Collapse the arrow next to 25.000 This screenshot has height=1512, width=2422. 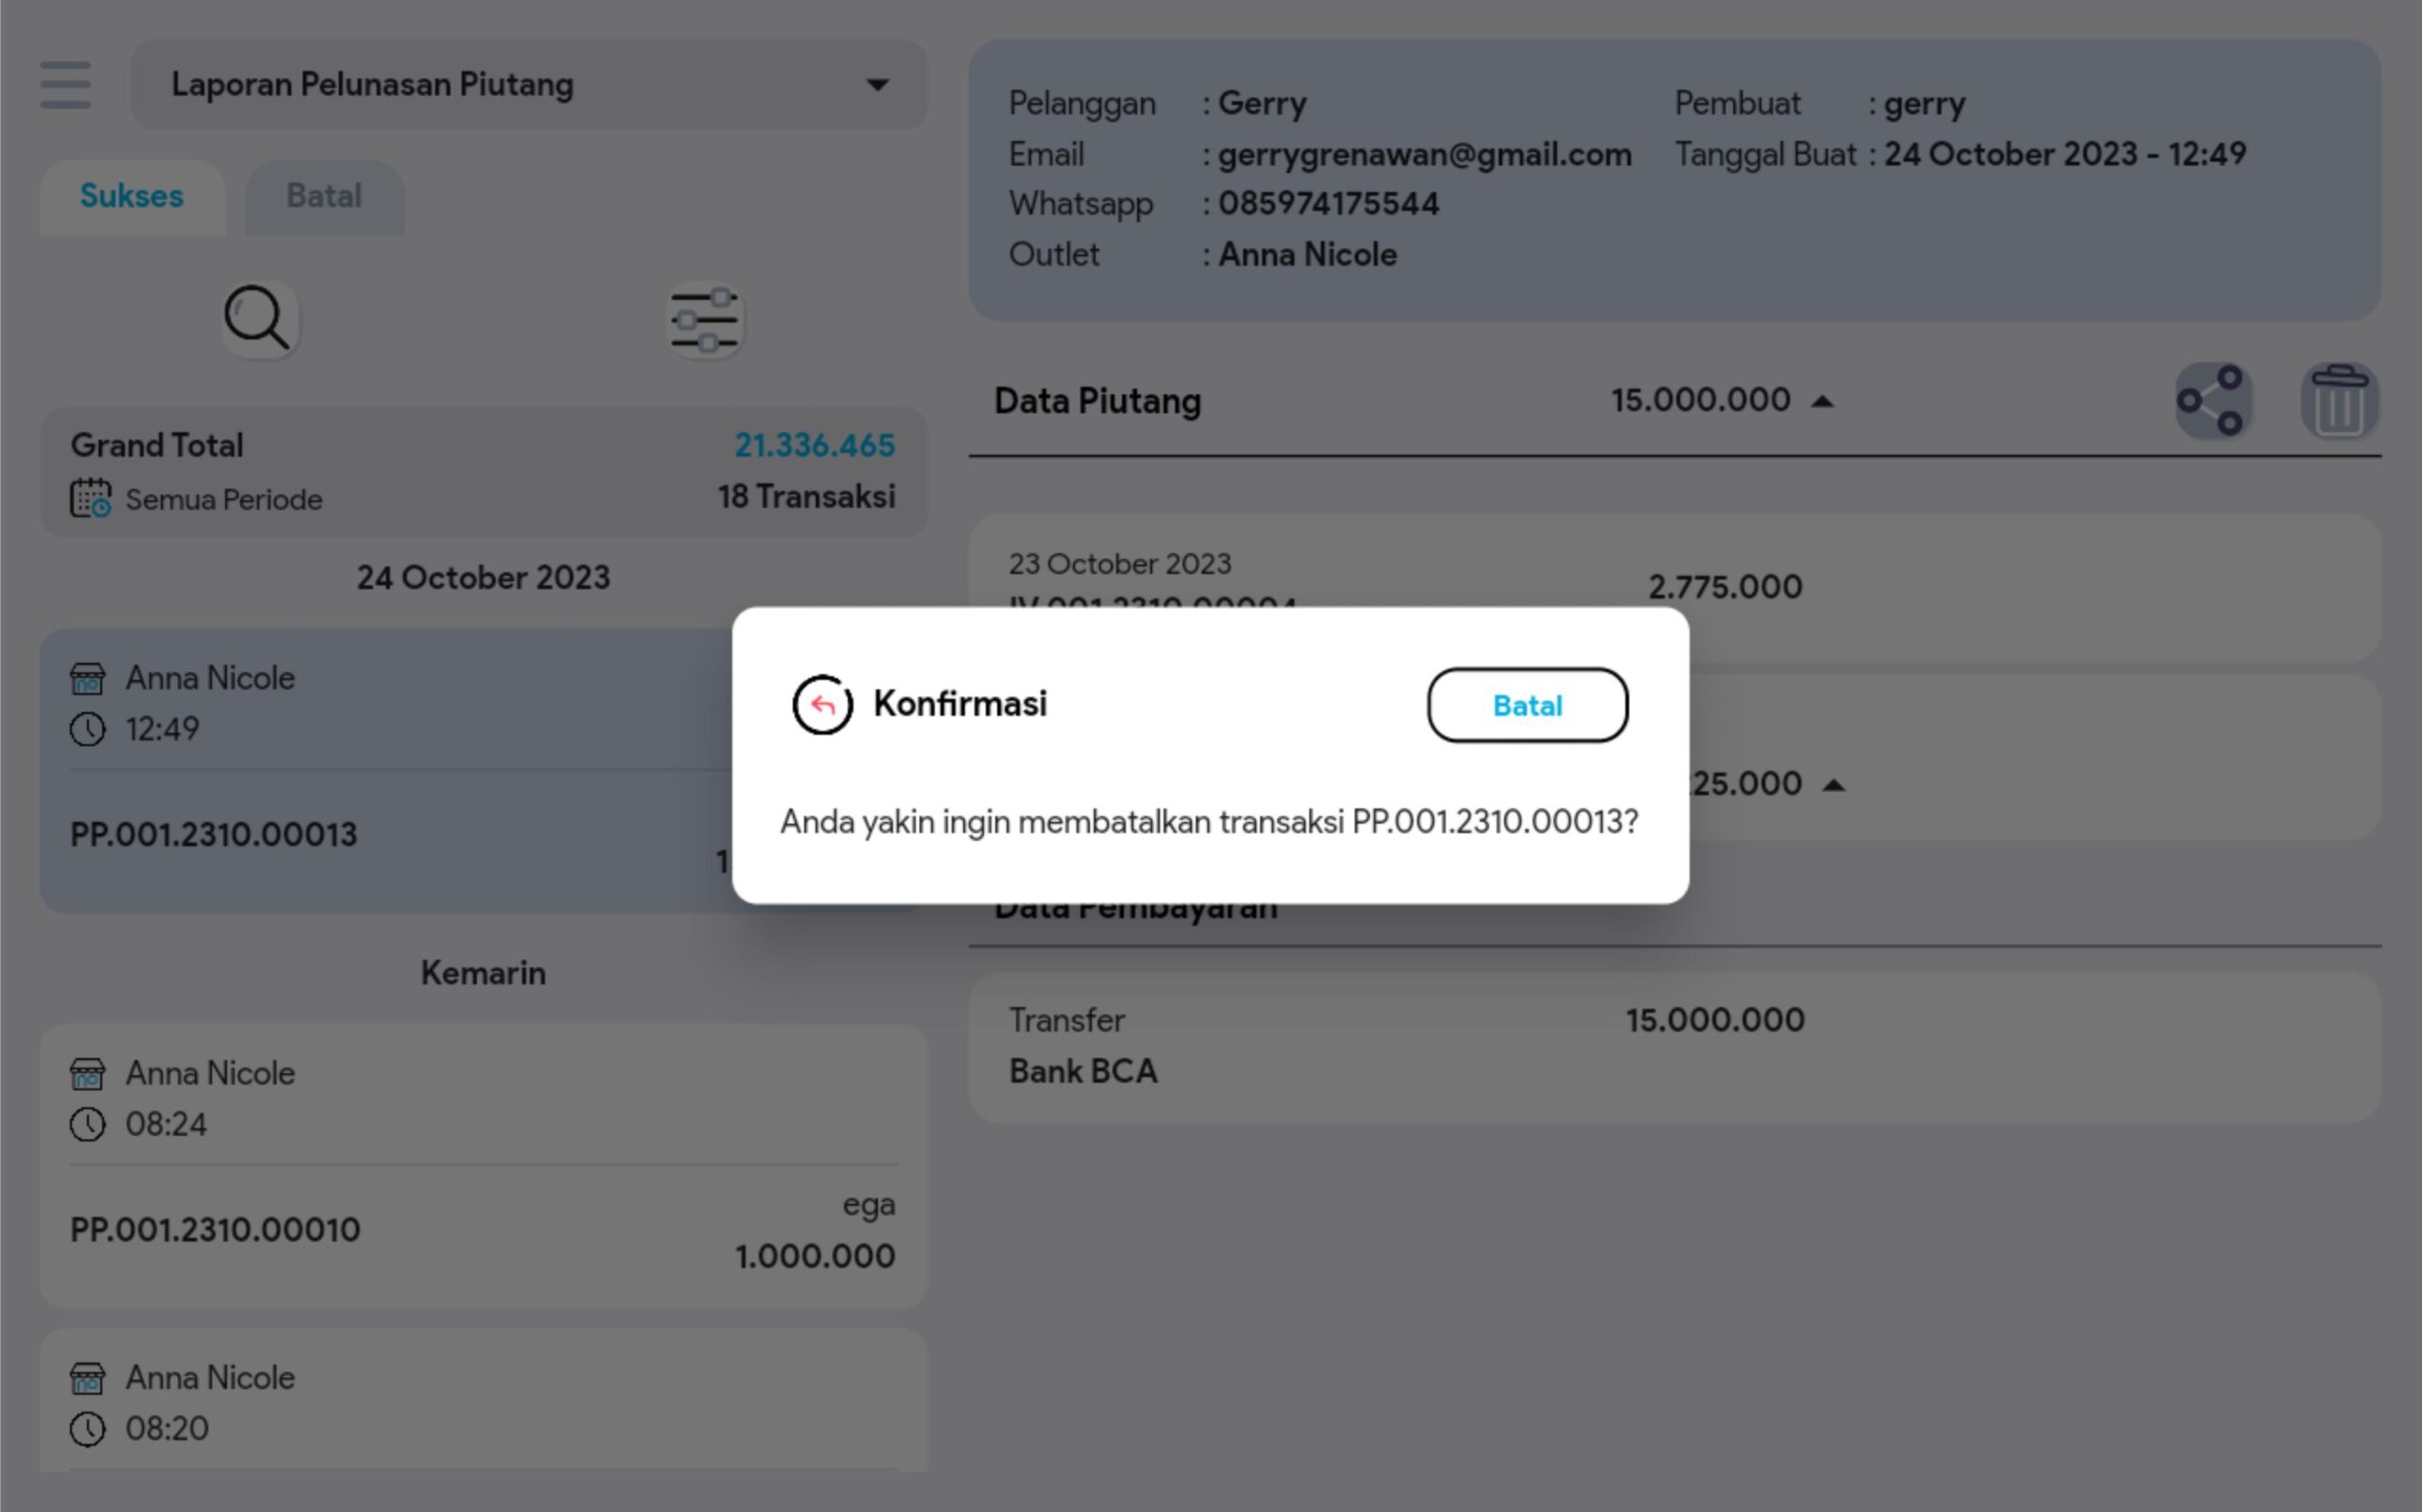pos(1833,785)
